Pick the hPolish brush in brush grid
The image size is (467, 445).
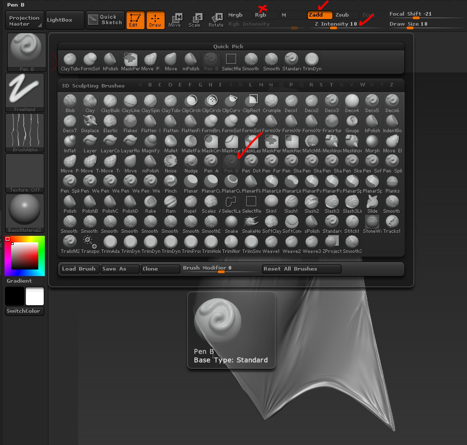point(372,124)
